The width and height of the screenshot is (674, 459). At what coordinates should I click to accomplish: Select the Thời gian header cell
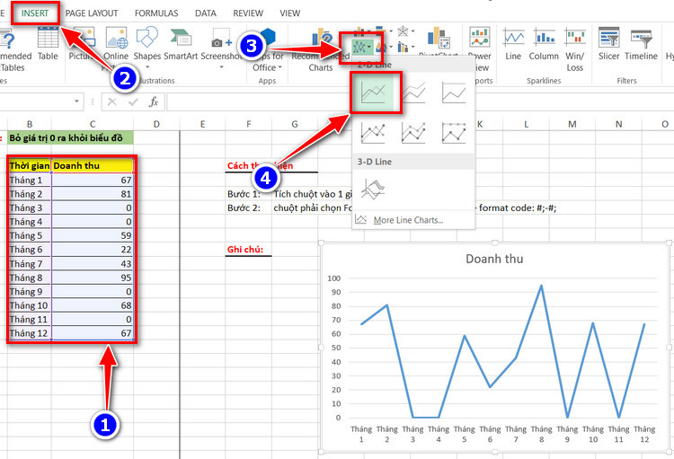tap(30, 166)
